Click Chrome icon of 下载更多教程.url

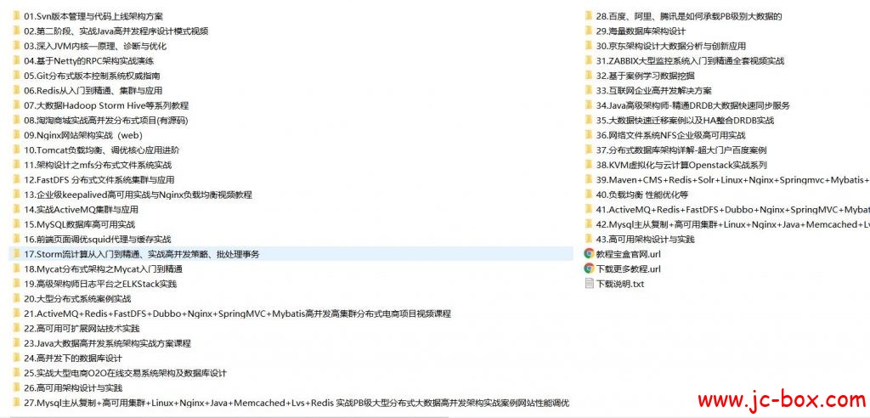coord(590,269)
